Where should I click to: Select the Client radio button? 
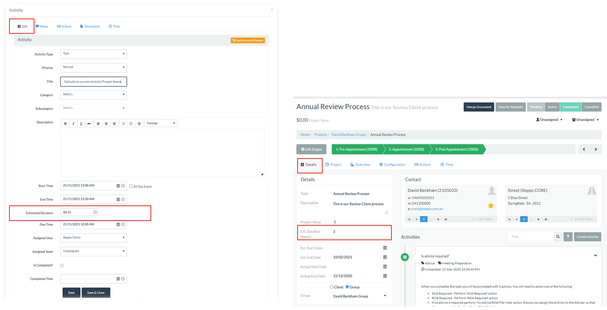[x=332, y=286]
